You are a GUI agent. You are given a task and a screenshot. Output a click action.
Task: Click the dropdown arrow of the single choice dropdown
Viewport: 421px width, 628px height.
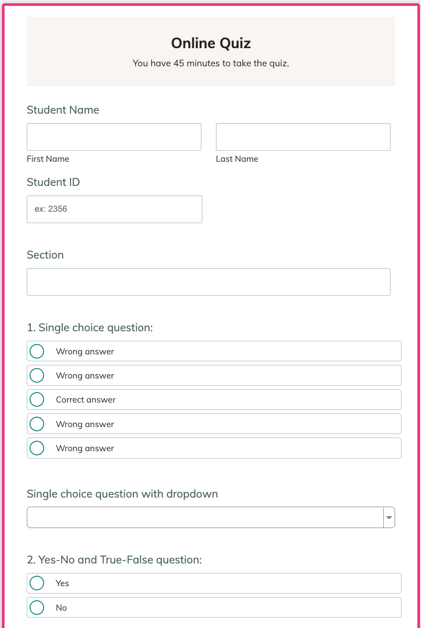(389, 518)
